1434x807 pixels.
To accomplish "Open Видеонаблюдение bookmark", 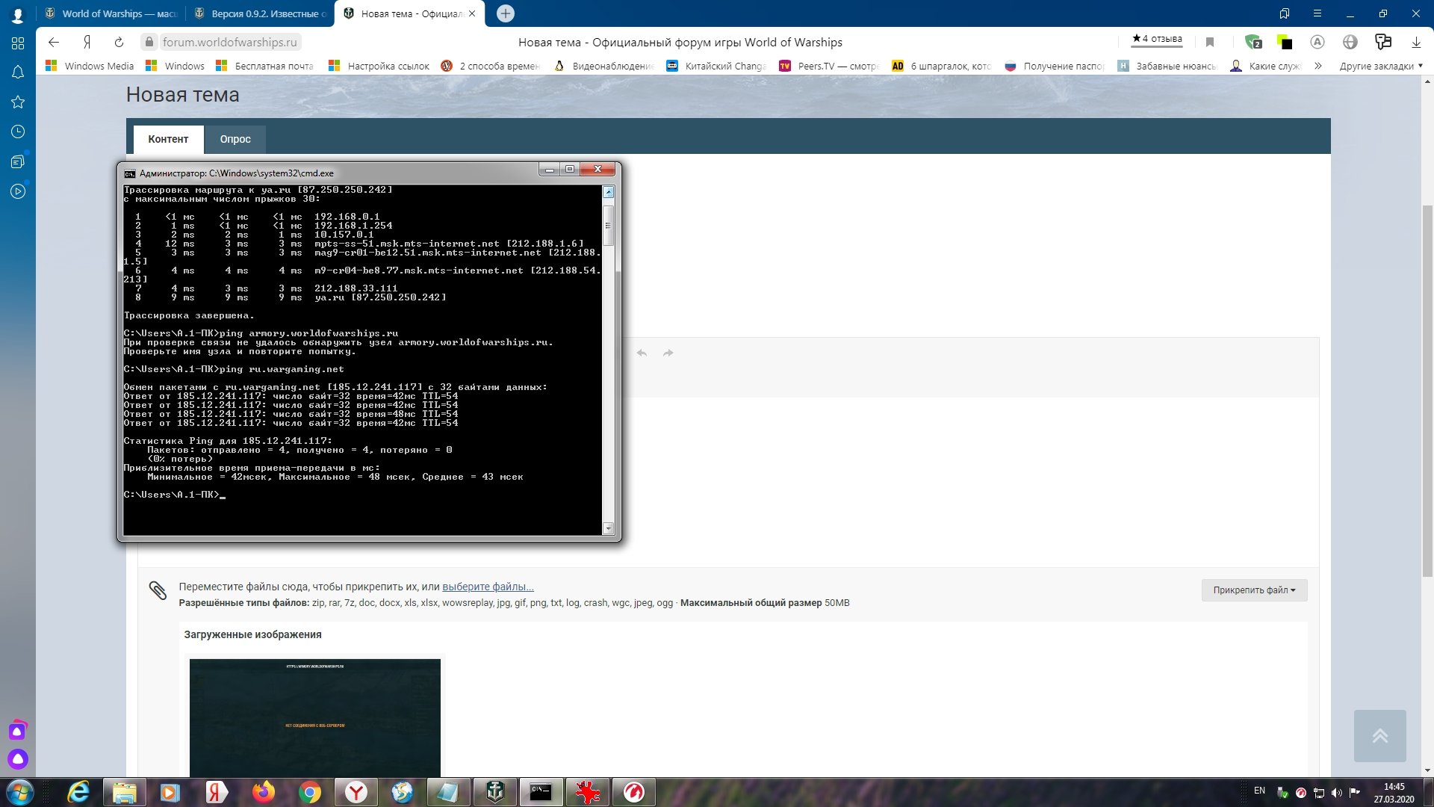I will tap(603, 66).
